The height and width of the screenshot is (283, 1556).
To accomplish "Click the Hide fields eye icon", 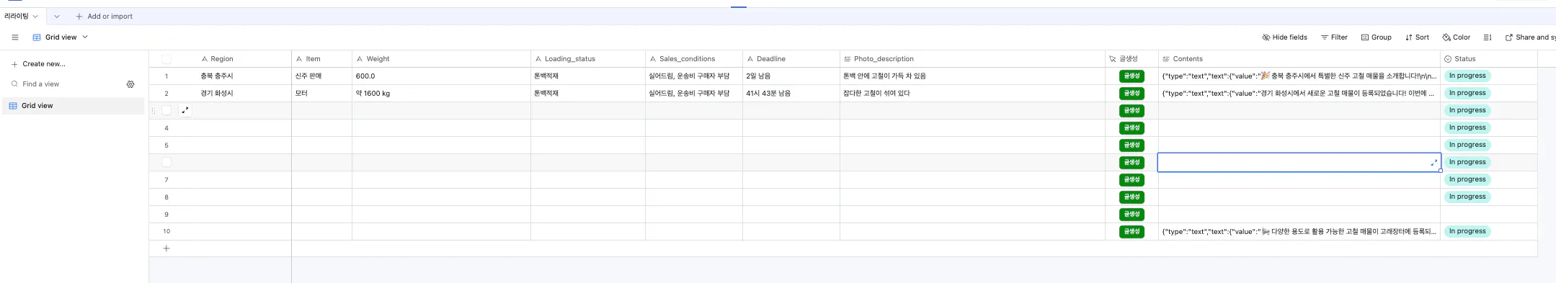I will click(1266, 37).
